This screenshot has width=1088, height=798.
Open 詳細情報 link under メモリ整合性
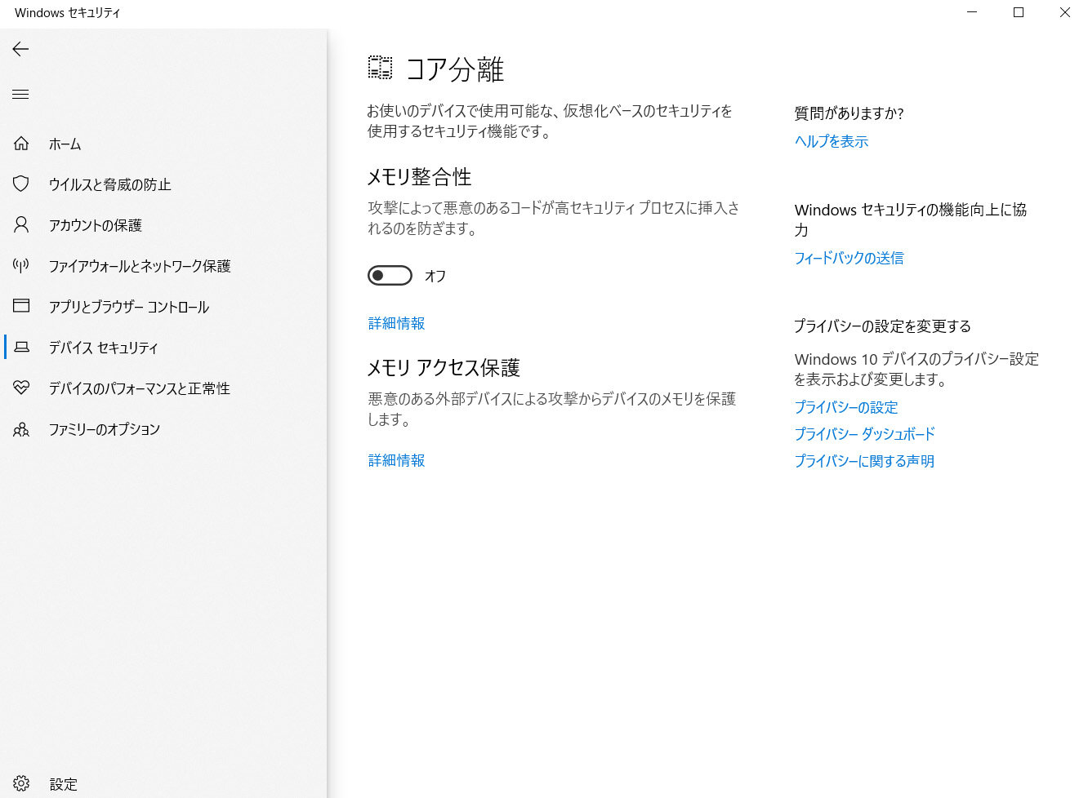point(396,323)
